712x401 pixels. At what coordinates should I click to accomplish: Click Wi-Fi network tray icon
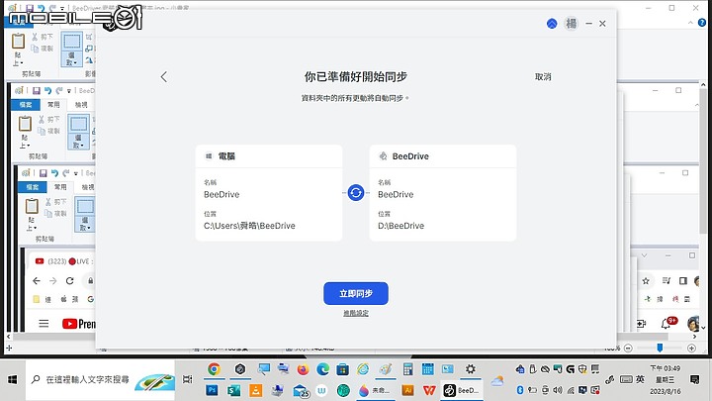coord(571,390)
